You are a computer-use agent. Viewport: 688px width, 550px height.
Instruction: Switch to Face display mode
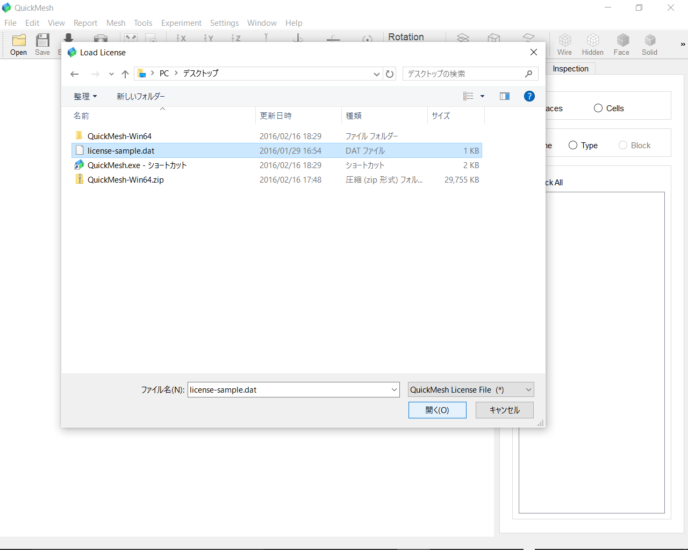[x=621, y=45]
